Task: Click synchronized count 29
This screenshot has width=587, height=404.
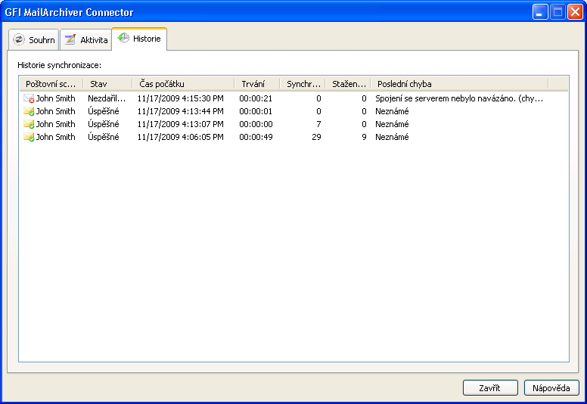Action: (x=316, y=137)
